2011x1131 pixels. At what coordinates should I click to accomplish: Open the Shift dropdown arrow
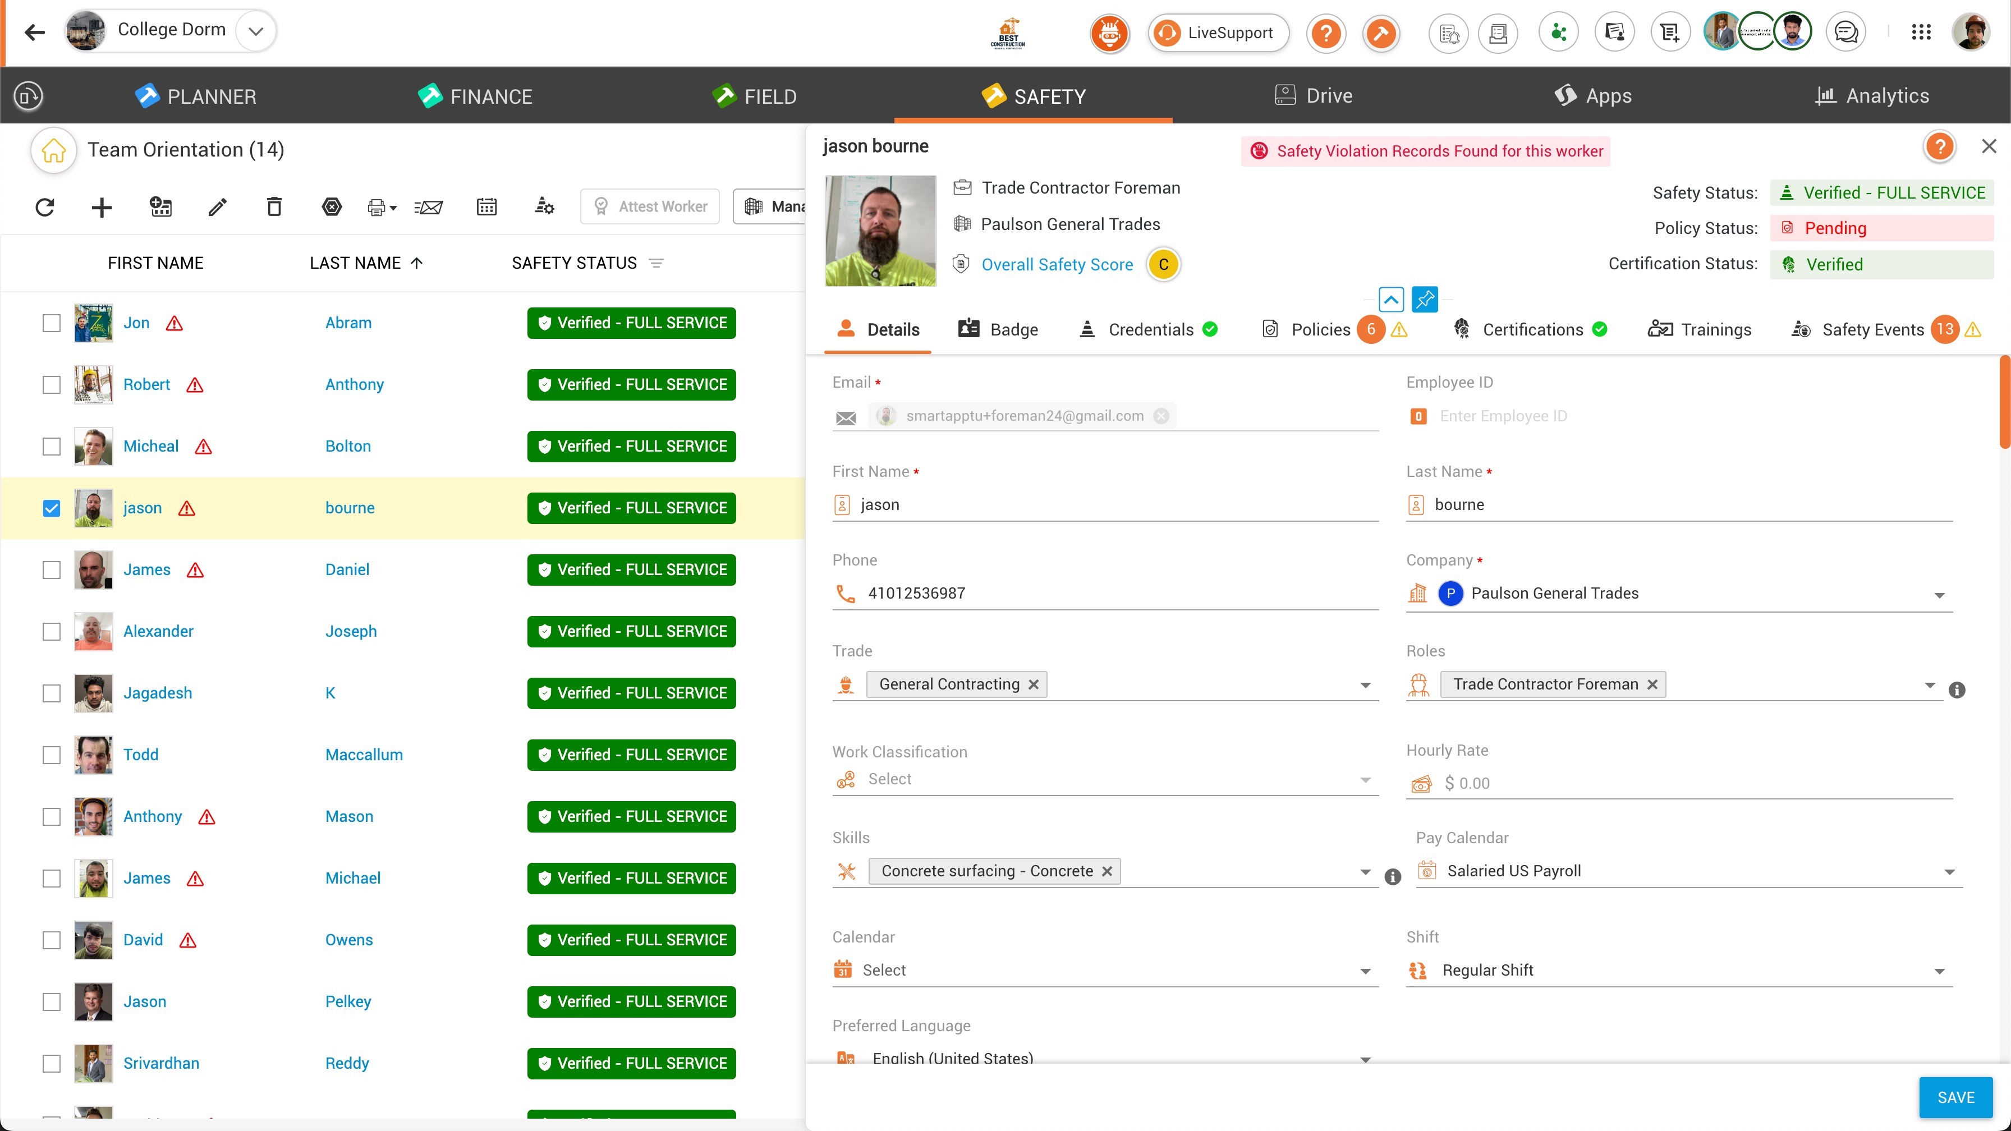click(1939, 972)
